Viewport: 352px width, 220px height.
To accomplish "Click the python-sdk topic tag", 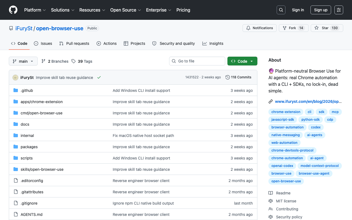I will coord(310,120).
